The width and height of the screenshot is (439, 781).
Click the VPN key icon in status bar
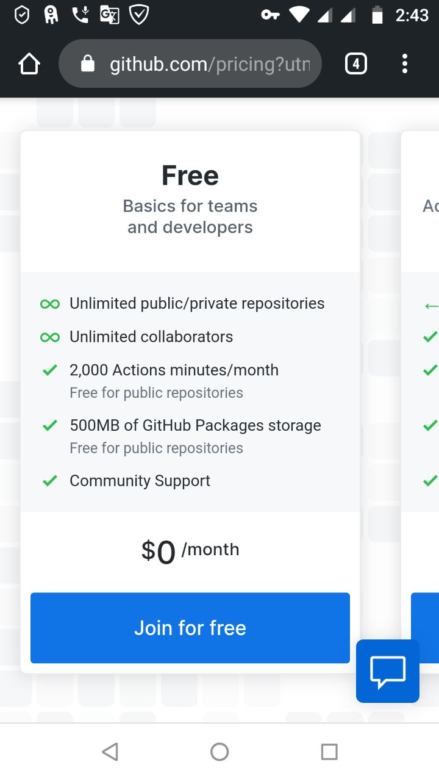(x=270, y=15)
